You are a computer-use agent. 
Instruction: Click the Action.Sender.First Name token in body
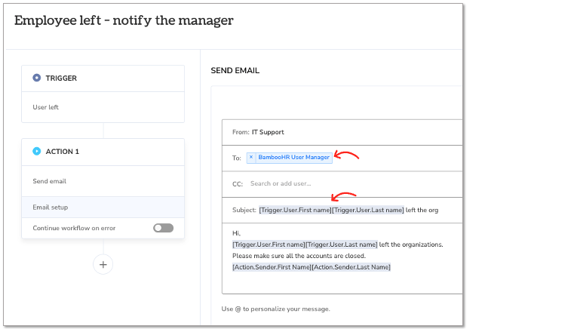tap(272, 267)
